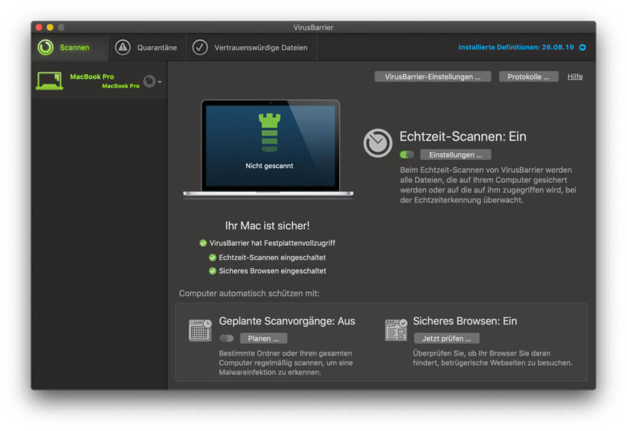This screenshot has width=627, height=431.
Task: Switch to the Quarantäne tab
Action: (147, 47)
